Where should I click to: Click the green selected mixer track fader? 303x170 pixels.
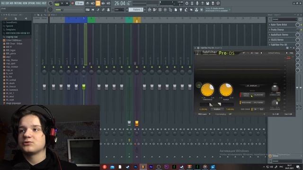pos(84,86)
